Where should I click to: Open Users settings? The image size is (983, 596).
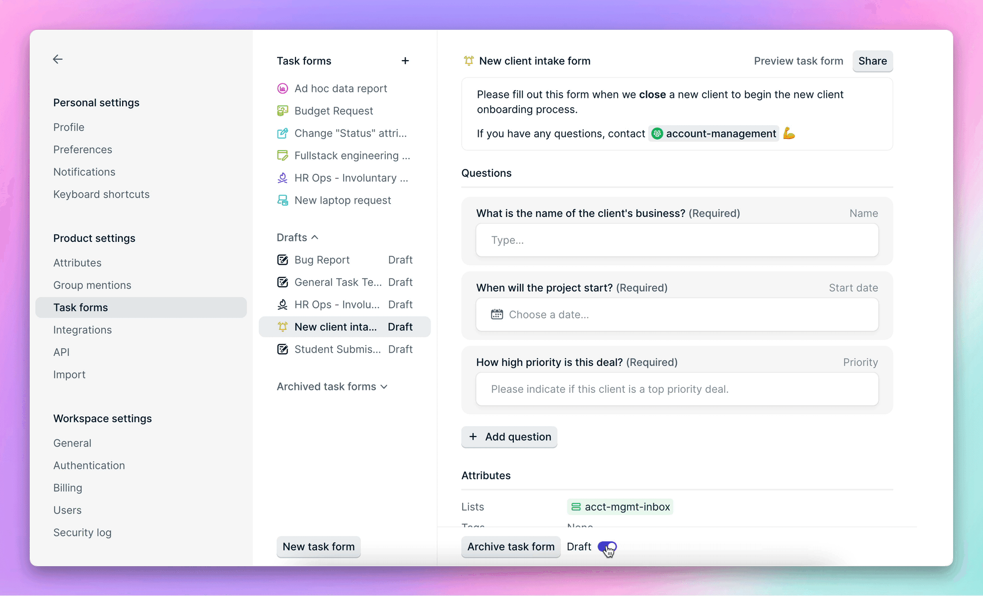point(67,510)
